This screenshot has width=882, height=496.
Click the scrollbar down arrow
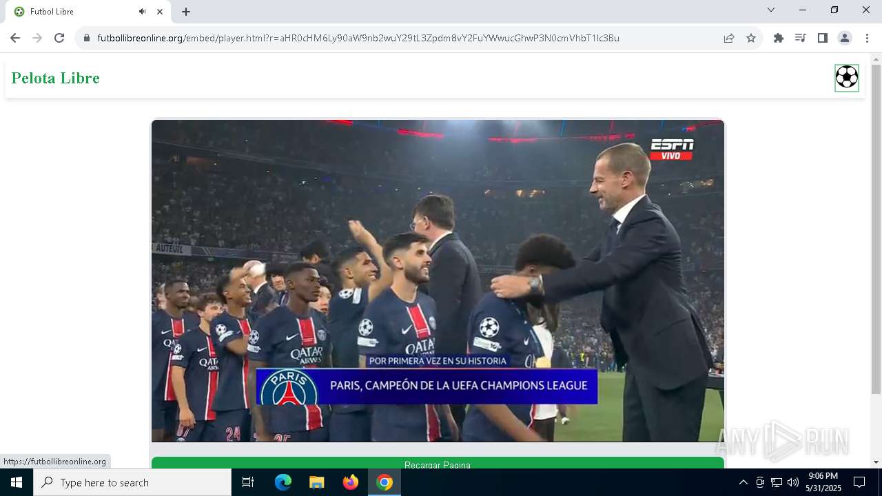tap(876, 462)
